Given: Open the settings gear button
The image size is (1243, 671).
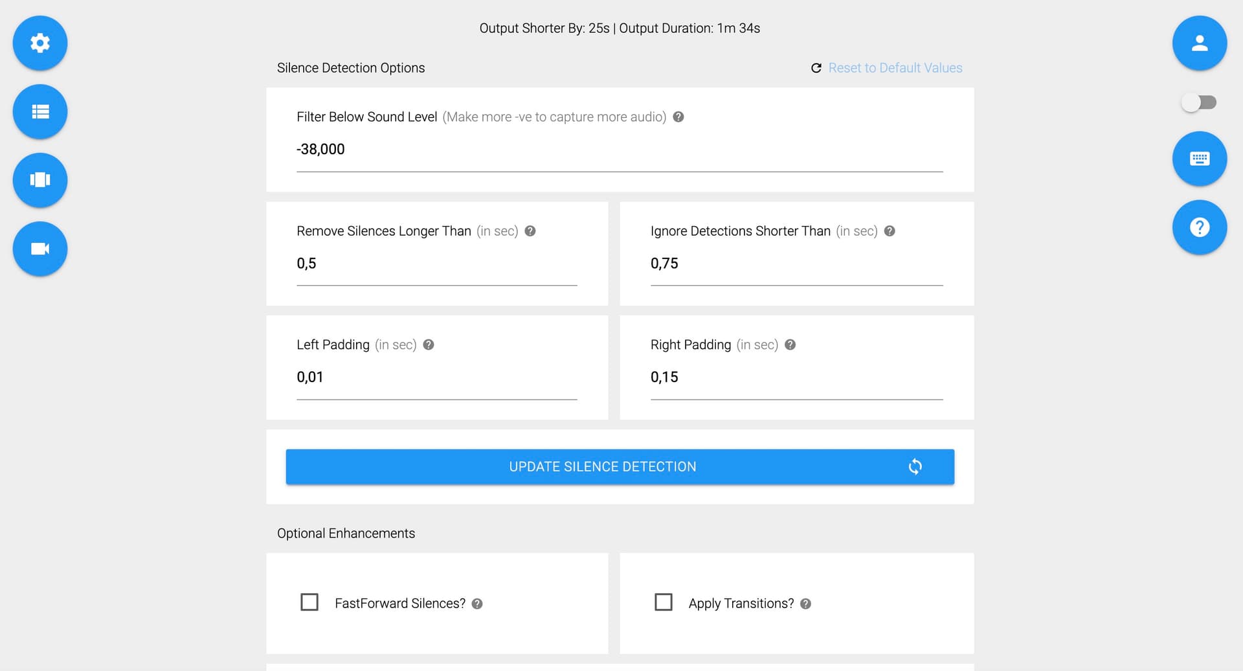Looking at the screenshot, I should point(40,43).
